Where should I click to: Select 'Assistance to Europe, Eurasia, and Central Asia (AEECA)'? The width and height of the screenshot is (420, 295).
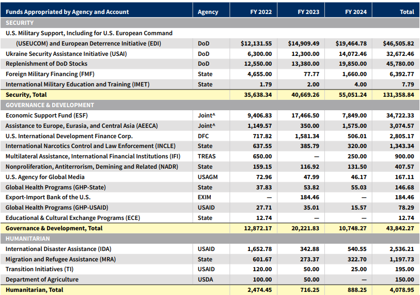82,126
